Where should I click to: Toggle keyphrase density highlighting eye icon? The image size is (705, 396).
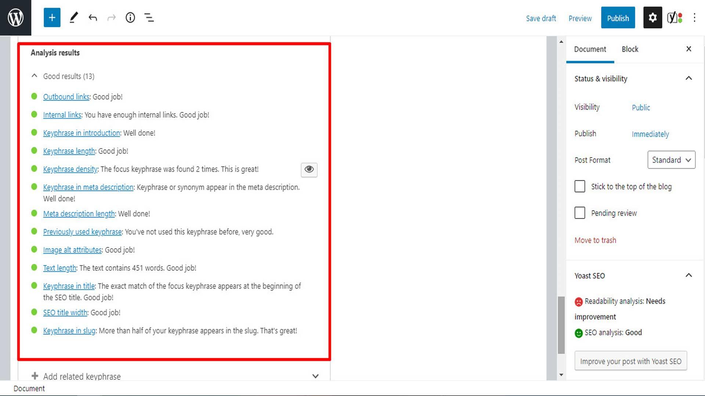pyautogui.click(x=309, y=170)
